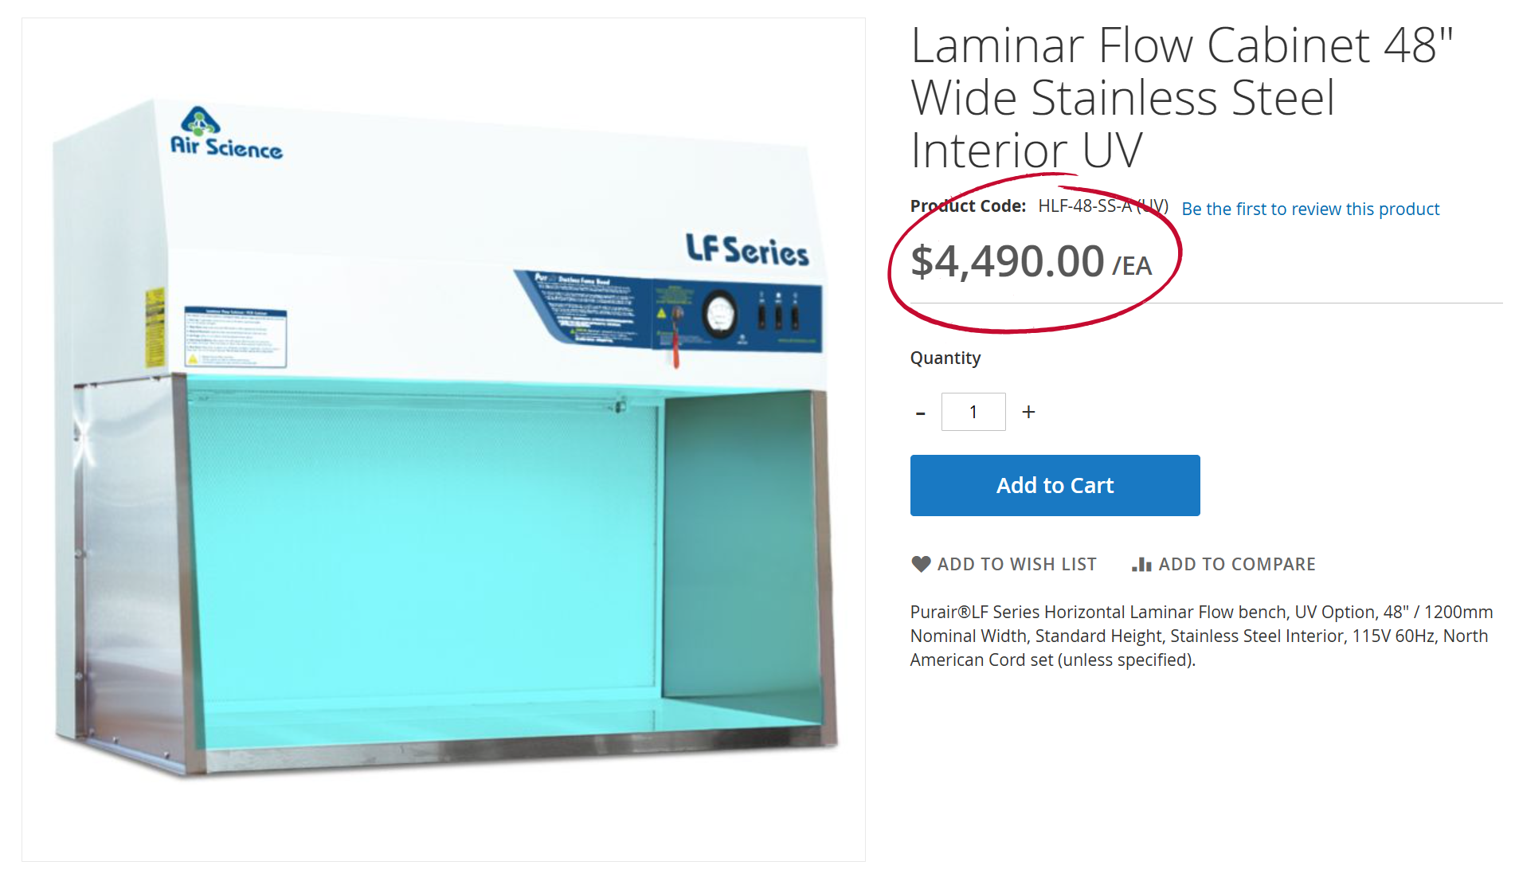The height and width of the screenshot is (877, 1515).
Task: Click the yellow warning label on cabinet
Action: (155, 327)
